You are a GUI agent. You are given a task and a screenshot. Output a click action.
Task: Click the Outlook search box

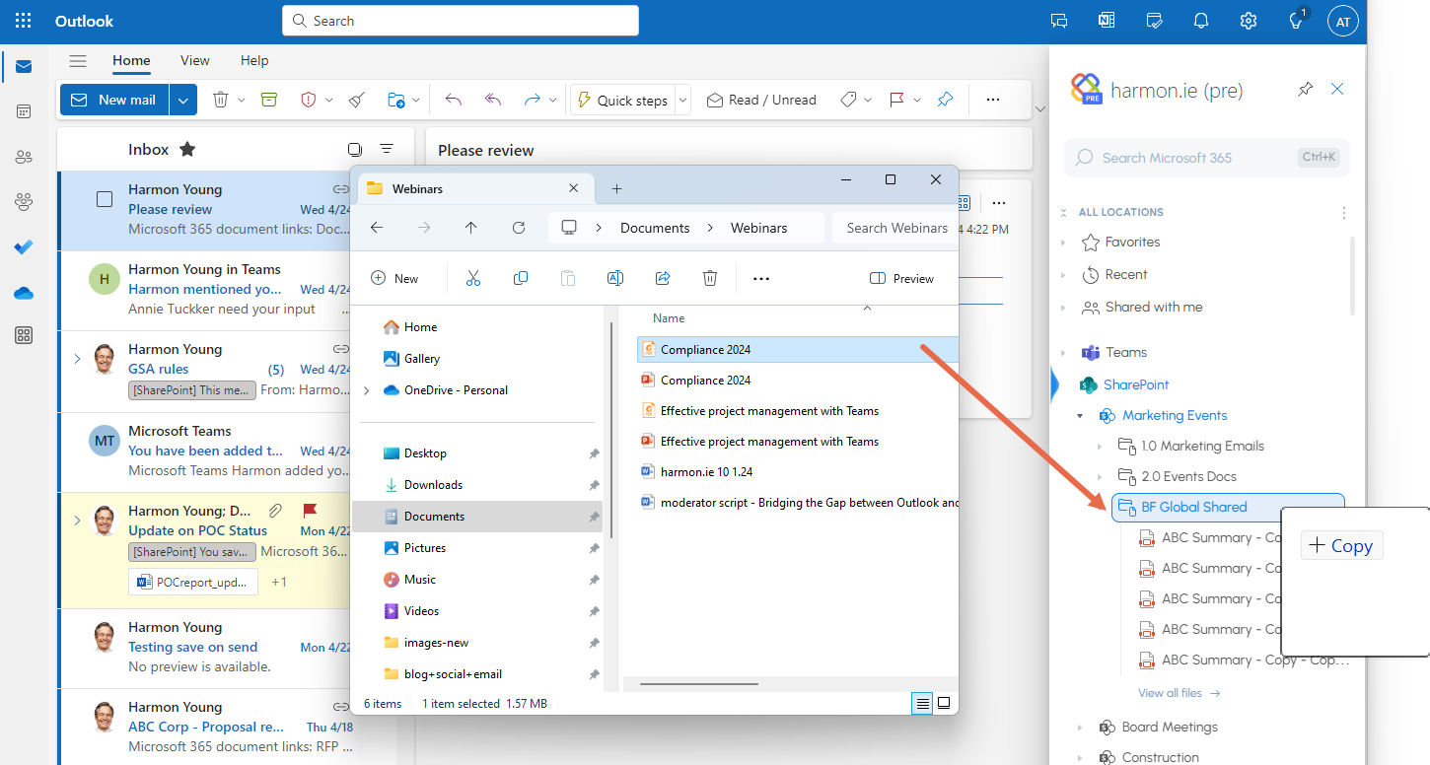461,21
